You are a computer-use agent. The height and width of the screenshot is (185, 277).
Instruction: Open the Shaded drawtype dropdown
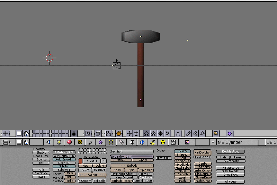(x=42, y=152)
